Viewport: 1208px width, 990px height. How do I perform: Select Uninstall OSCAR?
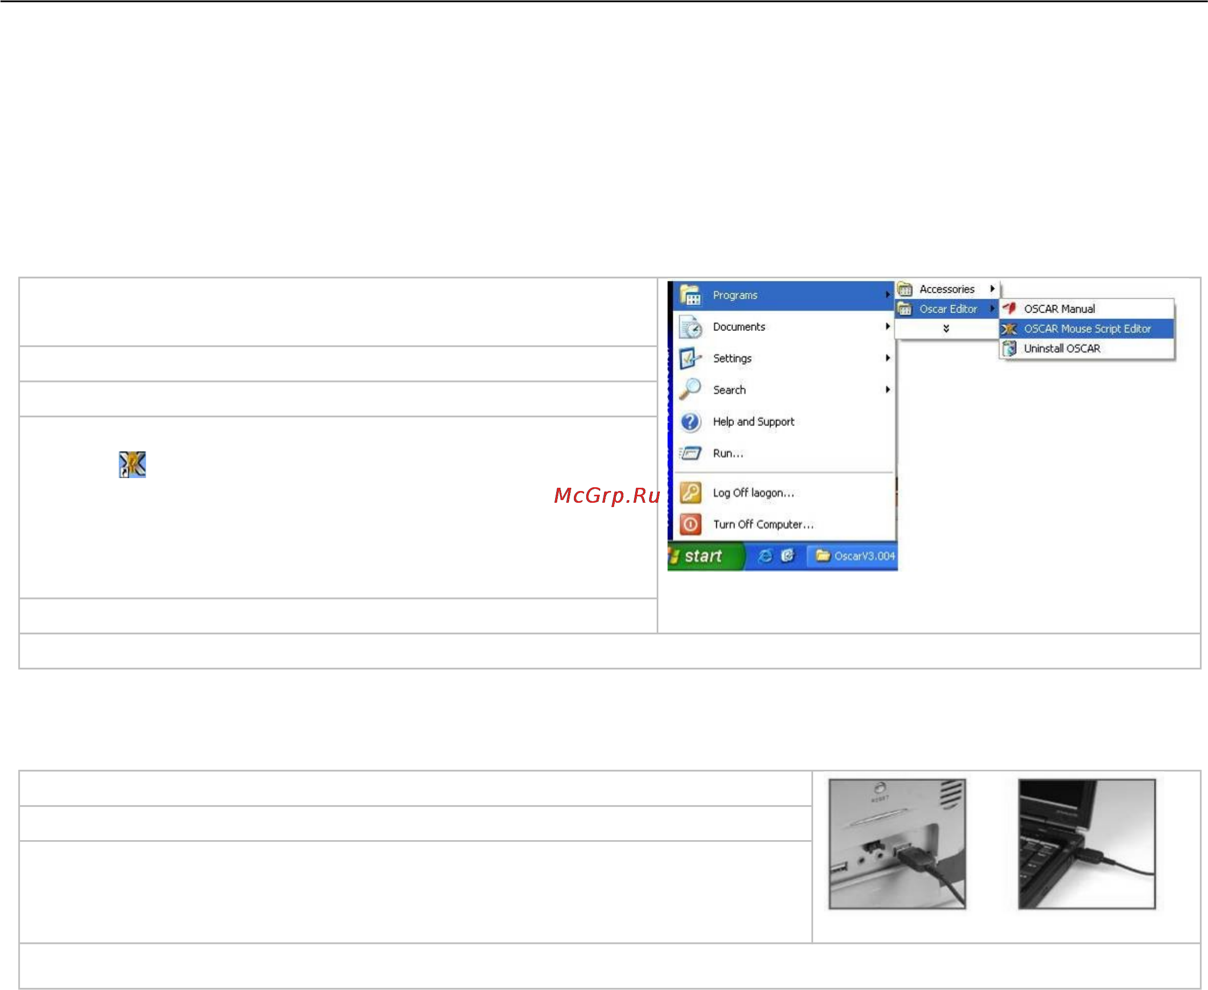pyautogui.click(x=1087, y=349)
